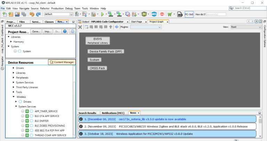Viewport: 267px width, 141px height.
Task: Collapse the Wireless node
Action: [x=14, y=97]
